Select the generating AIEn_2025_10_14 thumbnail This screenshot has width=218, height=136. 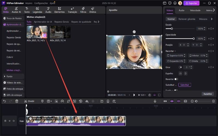pos(60,32)
